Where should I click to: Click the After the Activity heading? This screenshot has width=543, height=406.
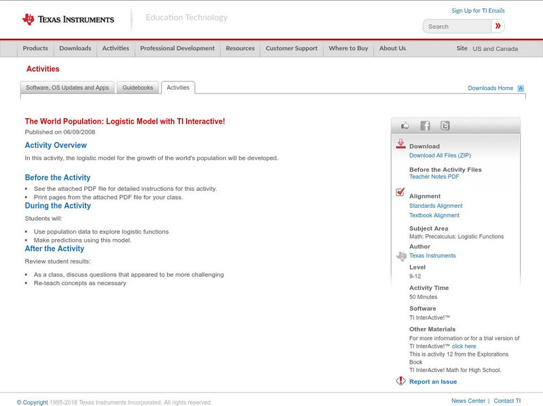pos(54,248)
